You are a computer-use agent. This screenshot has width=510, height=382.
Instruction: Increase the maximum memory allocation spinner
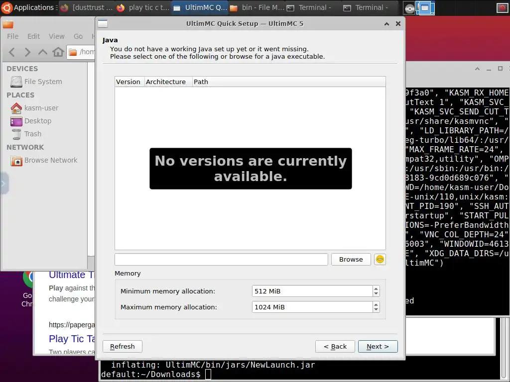pyautogui.click(x=376, y=304)
